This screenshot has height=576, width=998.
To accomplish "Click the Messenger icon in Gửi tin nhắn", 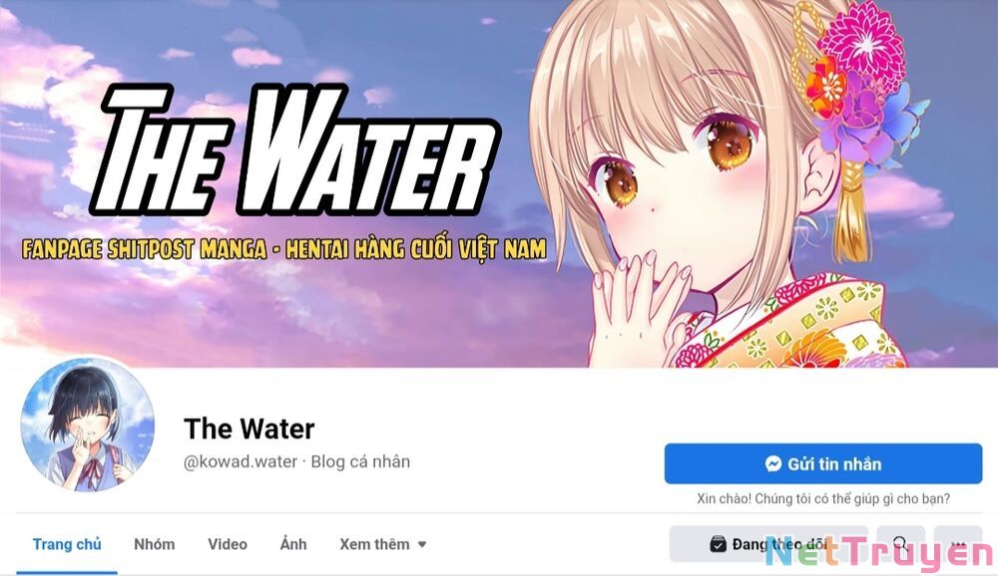I will [773, 464].
